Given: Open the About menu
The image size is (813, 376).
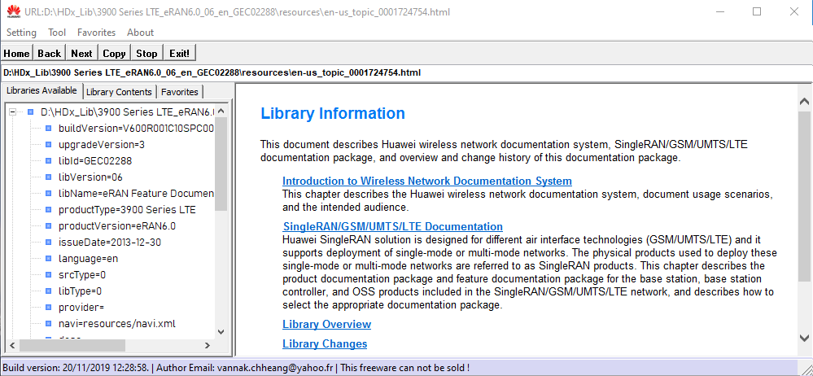Looking at the screenshot, I should 141,33.
